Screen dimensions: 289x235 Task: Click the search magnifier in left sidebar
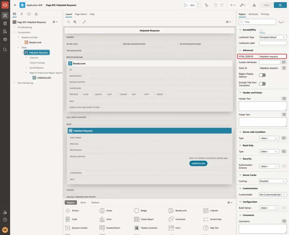click(5, 50)
